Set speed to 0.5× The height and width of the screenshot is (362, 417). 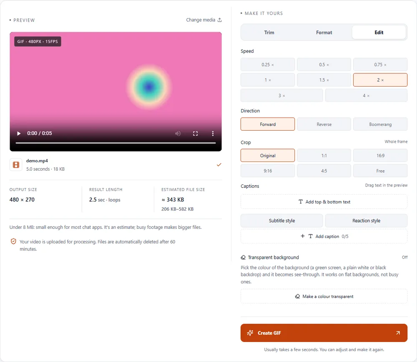(324, 64)
